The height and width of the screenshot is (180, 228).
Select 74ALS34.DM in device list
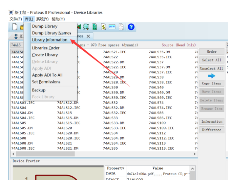point(113,138)
